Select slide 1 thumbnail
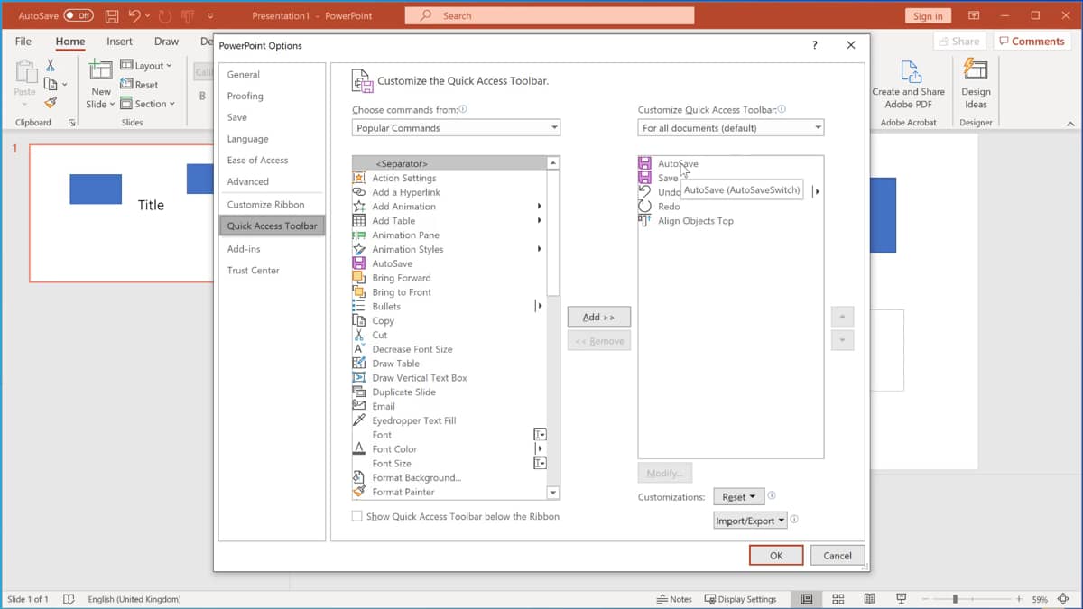 tap(122, 213)
